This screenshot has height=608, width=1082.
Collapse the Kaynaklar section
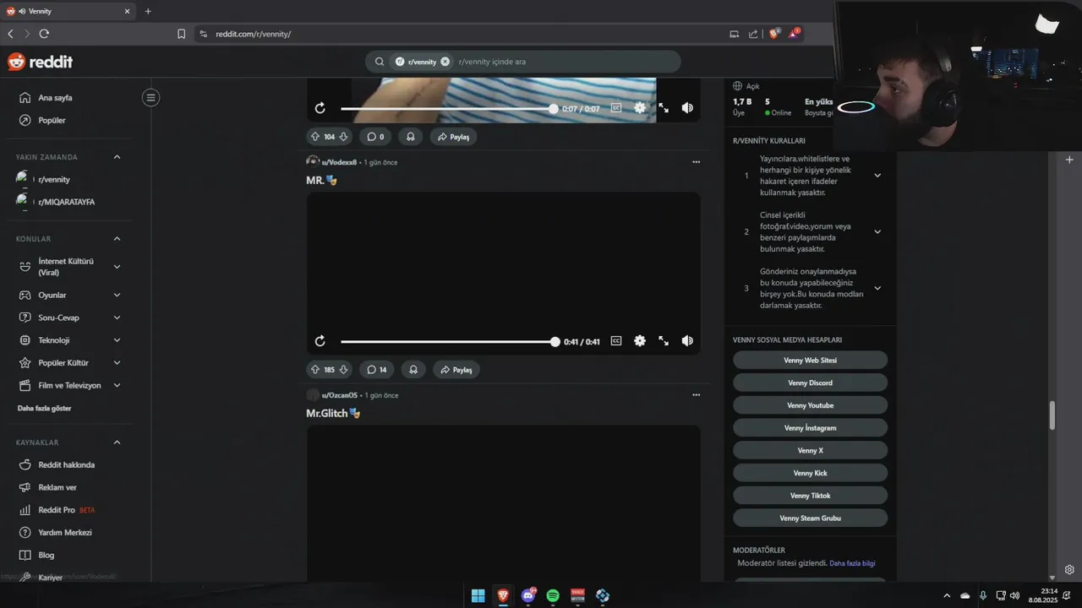coord(117,442)
